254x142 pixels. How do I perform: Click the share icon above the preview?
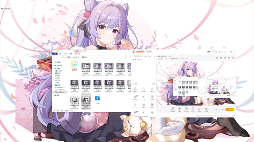tap(233, 58)
